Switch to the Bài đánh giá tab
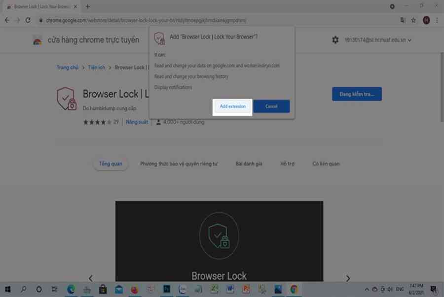This screenshot has height=297, width=444. [249, 164]
